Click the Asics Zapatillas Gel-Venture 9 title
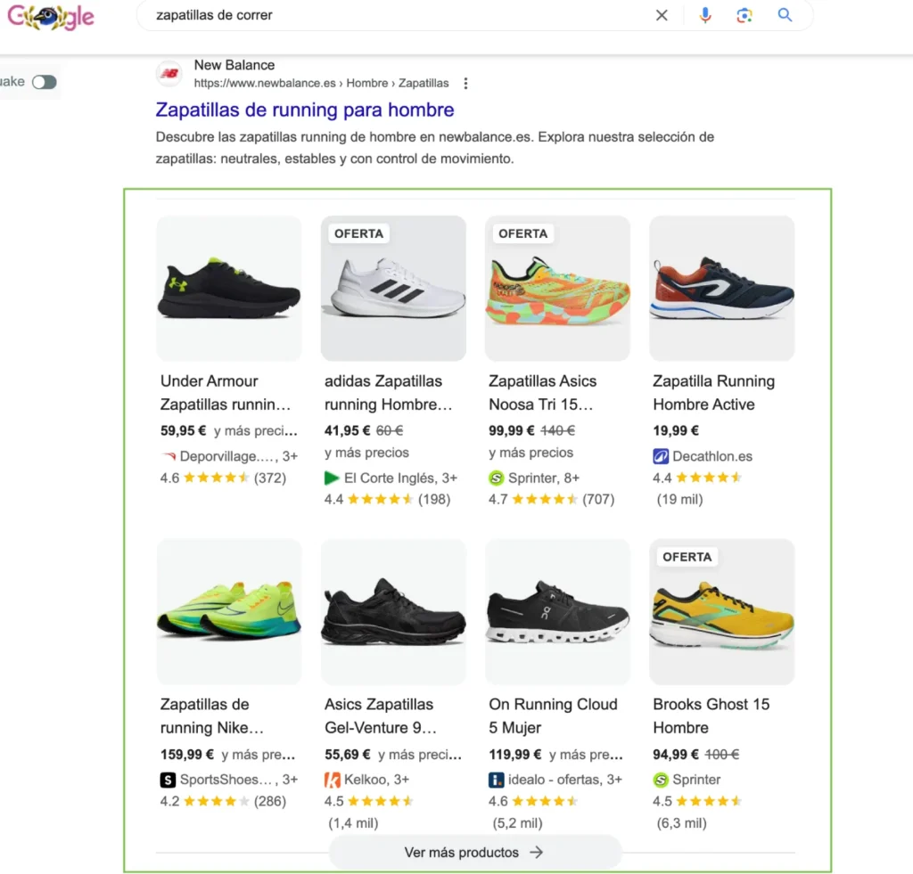Image resolution: width=913 pixels, height=874 pixels. [381, 715]
